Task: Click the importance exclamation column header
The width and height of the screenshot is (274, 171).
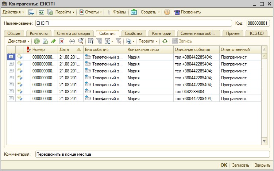Action: [x=27, y=49]
